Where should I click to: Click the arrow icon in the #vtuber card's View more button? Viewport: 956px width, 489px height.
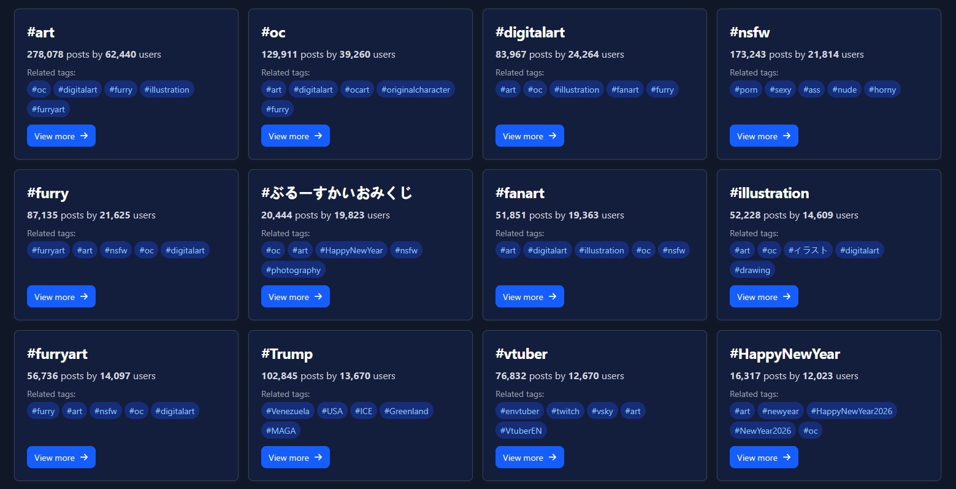(x=553, y=457)
